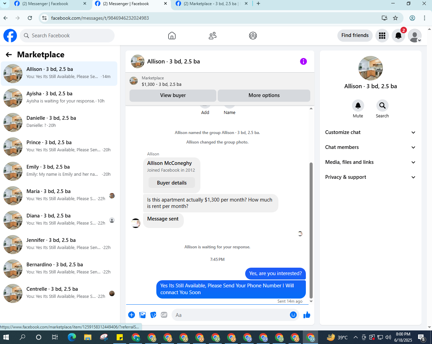The width and height of the screenshot is (432, 344).
Task: Click the View buyer button
Action: 173,95
